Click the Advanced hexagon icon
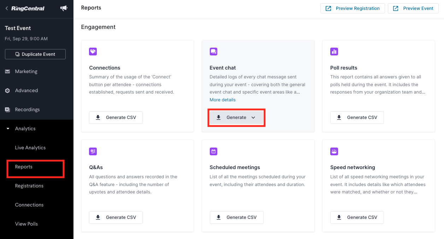Viewport: 444px width, 239px height. coord(7,90)
